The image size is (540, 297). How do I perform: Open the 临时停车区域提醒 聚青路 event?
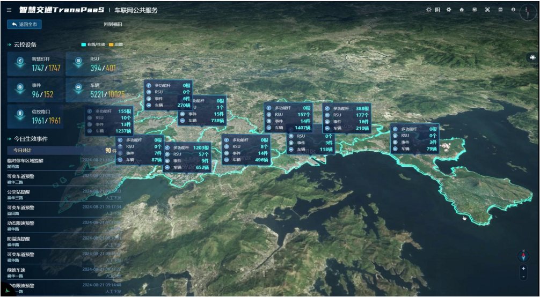coord(64,164)
